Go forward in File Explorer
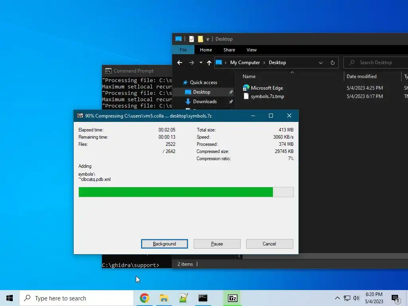This screenshot has height=306, width=408. pos(191,63)
